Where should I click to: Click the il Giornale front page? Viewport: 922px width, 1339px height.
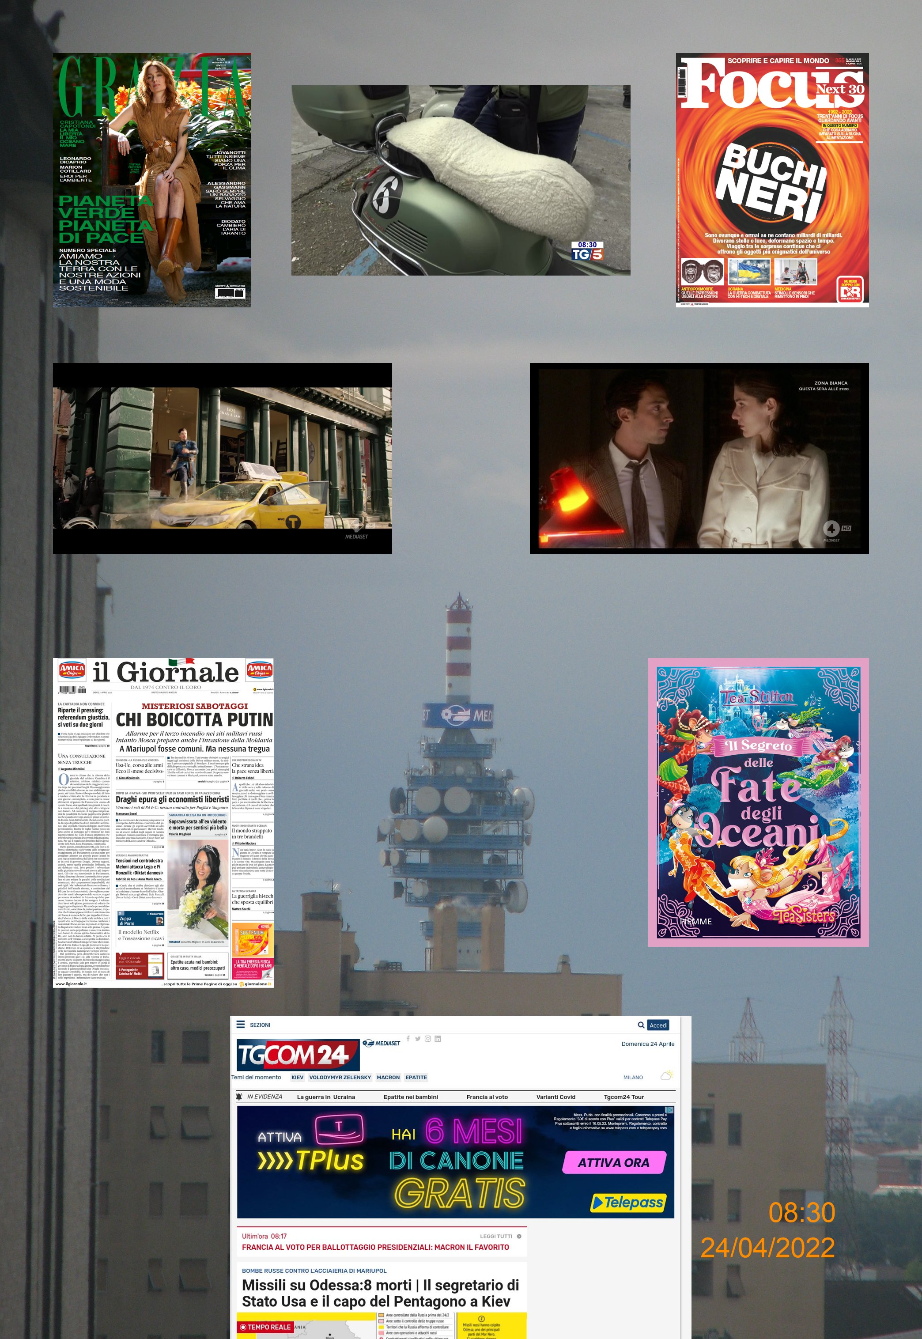(163, 823)
